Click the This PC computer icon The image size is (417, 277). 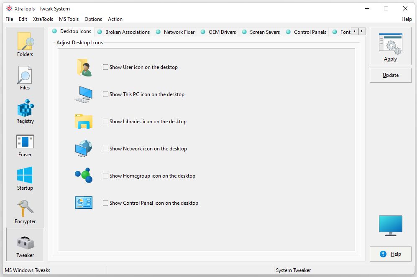(x=84, y=94)
